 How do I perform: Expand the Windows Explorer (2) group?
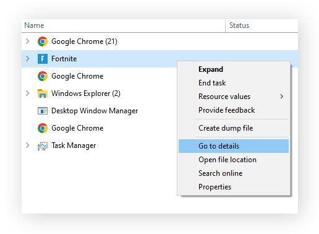tap(28, 93)
